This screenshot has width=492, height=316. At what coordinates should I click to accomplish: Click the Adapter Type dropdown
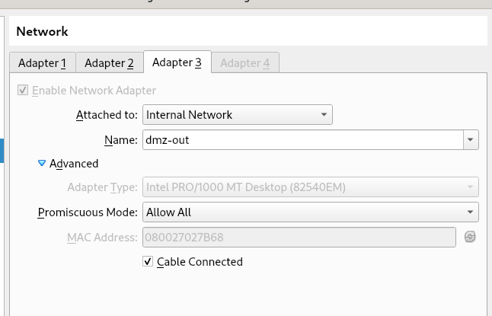tap(310, 187)
